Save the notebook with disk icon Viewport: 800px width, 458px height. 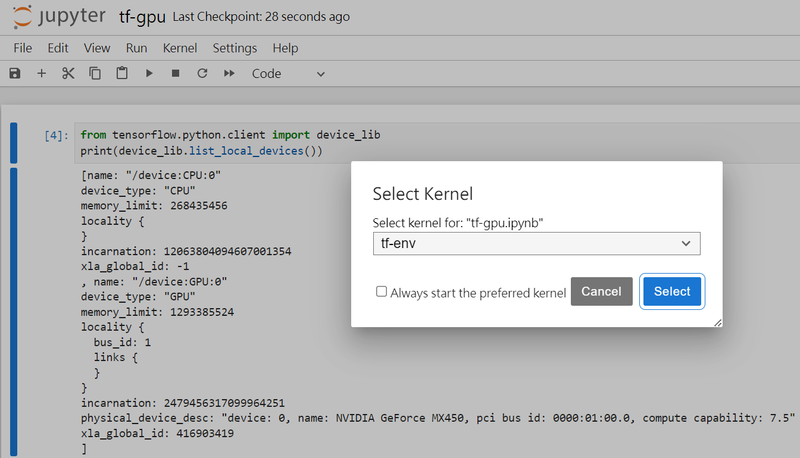point(15,73)
